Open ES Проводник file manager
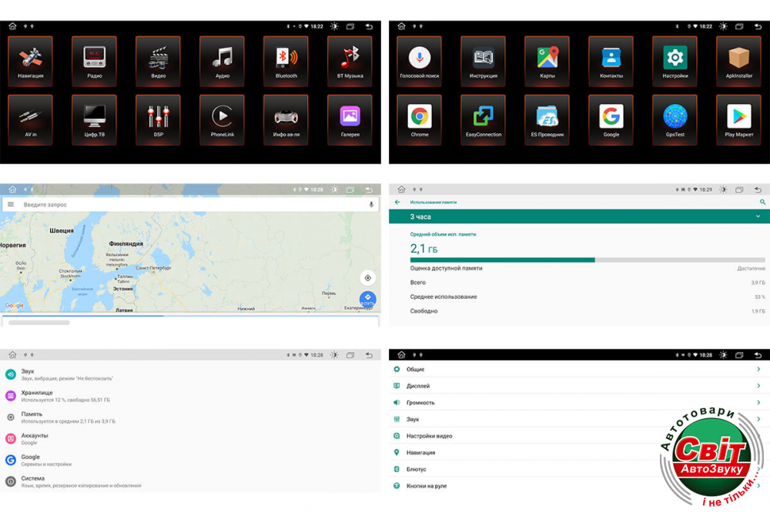 (547, 117)
